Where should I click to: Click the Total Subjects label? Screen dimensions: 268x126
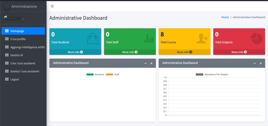(x=224, y=42)
